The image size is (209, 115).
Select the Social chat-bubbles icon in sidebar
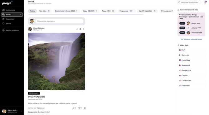pos(3,15)
